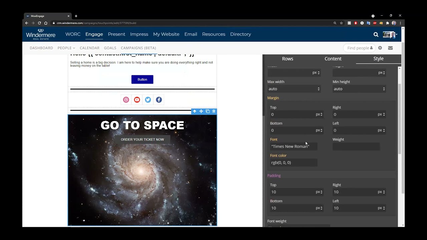Screen dimensions: 427x240
Task: Click the Find people search box
Action: [x=359, y=48]
